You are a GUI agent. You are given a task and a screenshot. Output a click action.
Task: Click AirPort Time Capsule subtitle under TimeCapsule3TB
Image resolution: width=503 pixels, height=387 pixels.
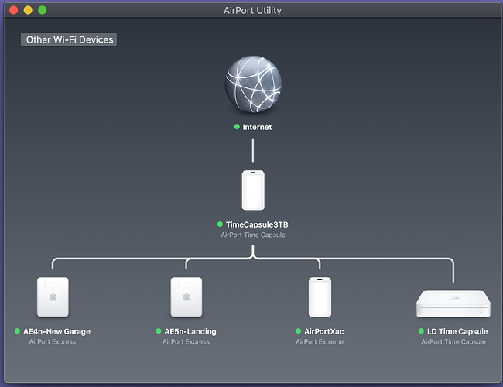(253, 235)
